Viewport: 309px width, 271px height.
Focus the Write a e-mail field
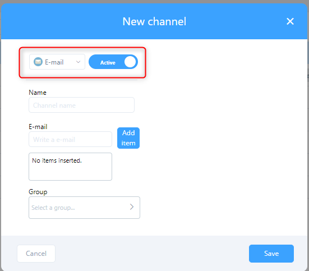[x=70, y=139]
